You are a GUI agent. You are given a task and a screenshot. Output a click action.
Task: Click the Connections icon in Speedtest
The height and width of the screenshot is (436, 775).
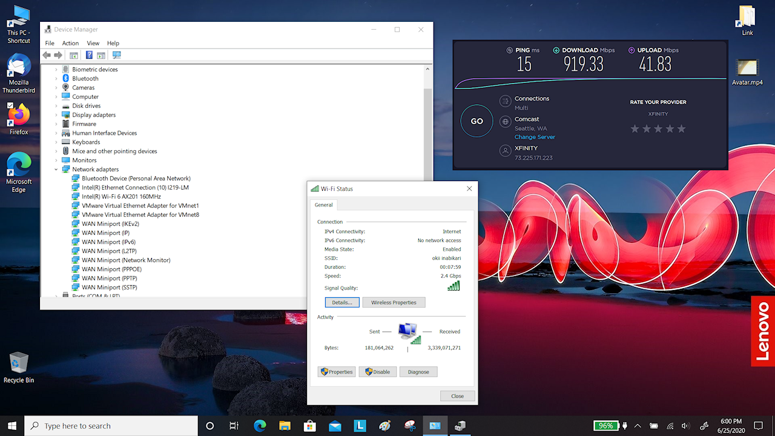505,101
